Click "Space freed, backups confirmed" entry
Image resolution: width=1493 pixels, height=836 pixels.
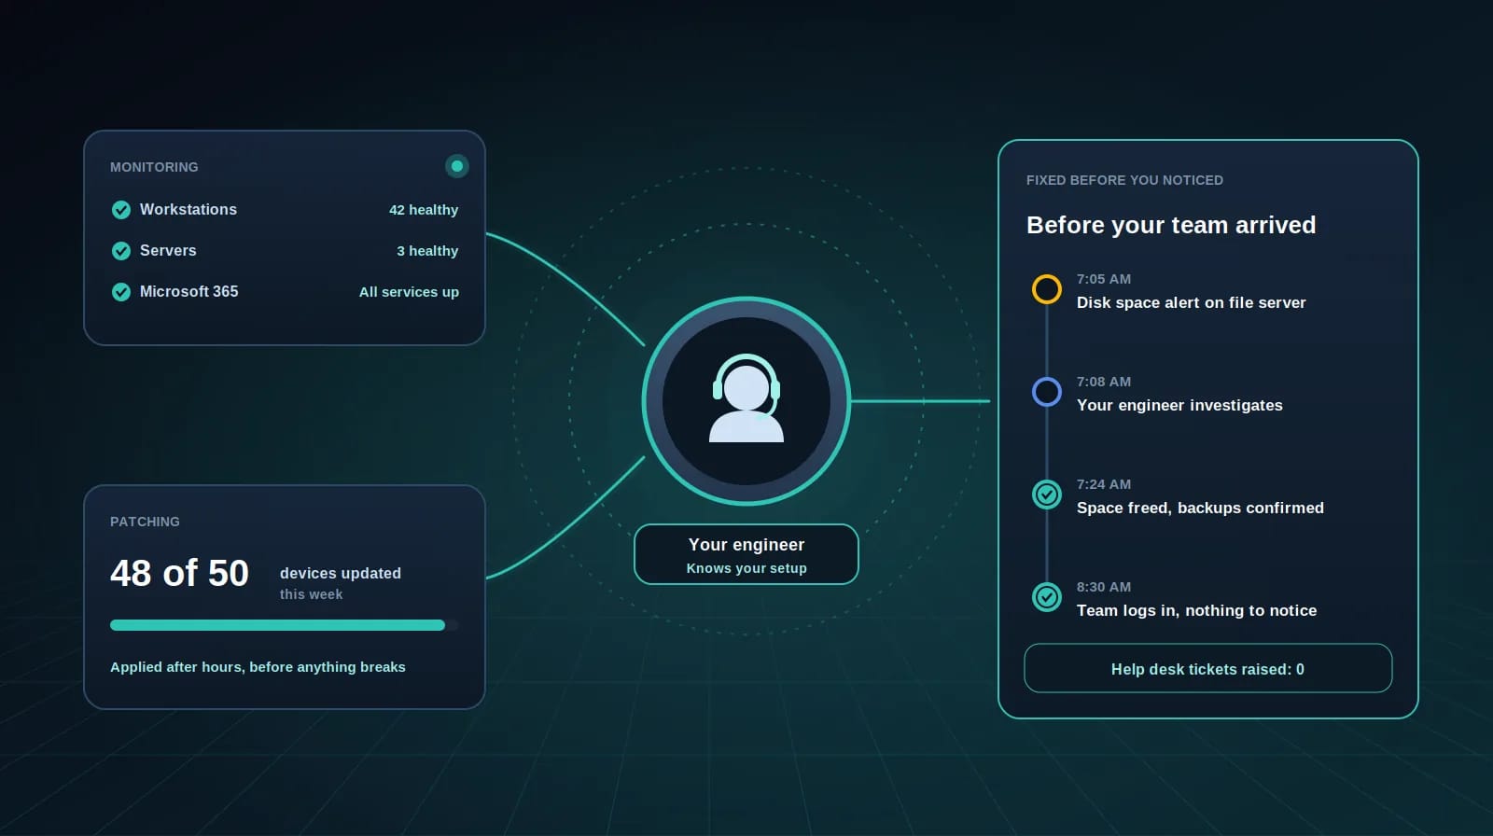click(1200, 508)
